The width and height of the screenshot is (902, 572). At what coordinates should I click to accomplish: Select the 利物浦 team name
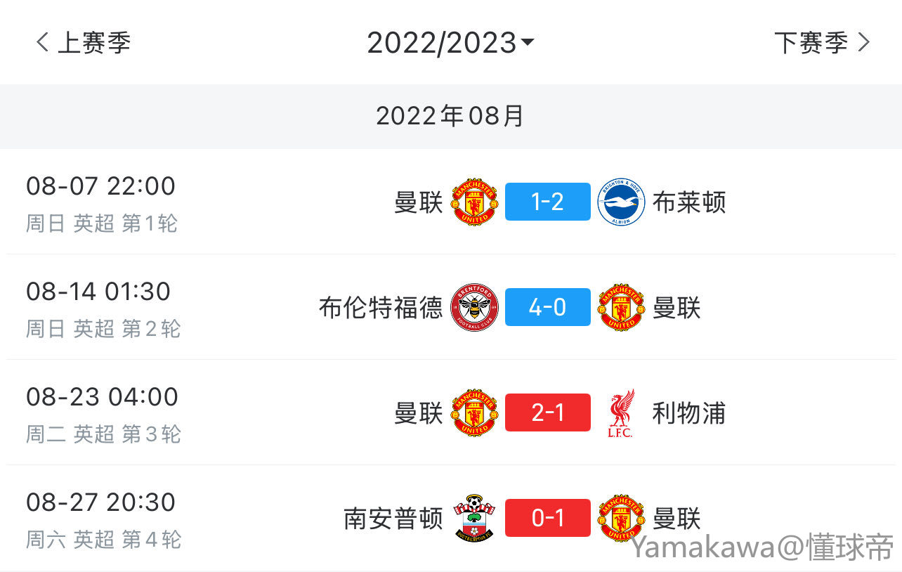pyautogui.click(x=689, y=413)
